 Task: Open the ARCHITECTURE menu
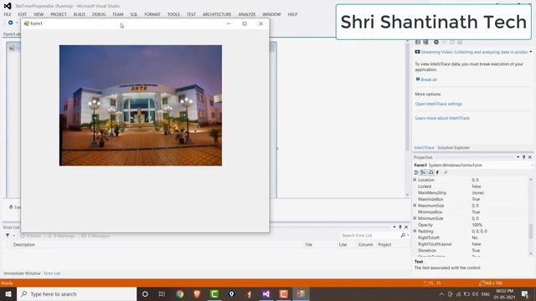217,14
